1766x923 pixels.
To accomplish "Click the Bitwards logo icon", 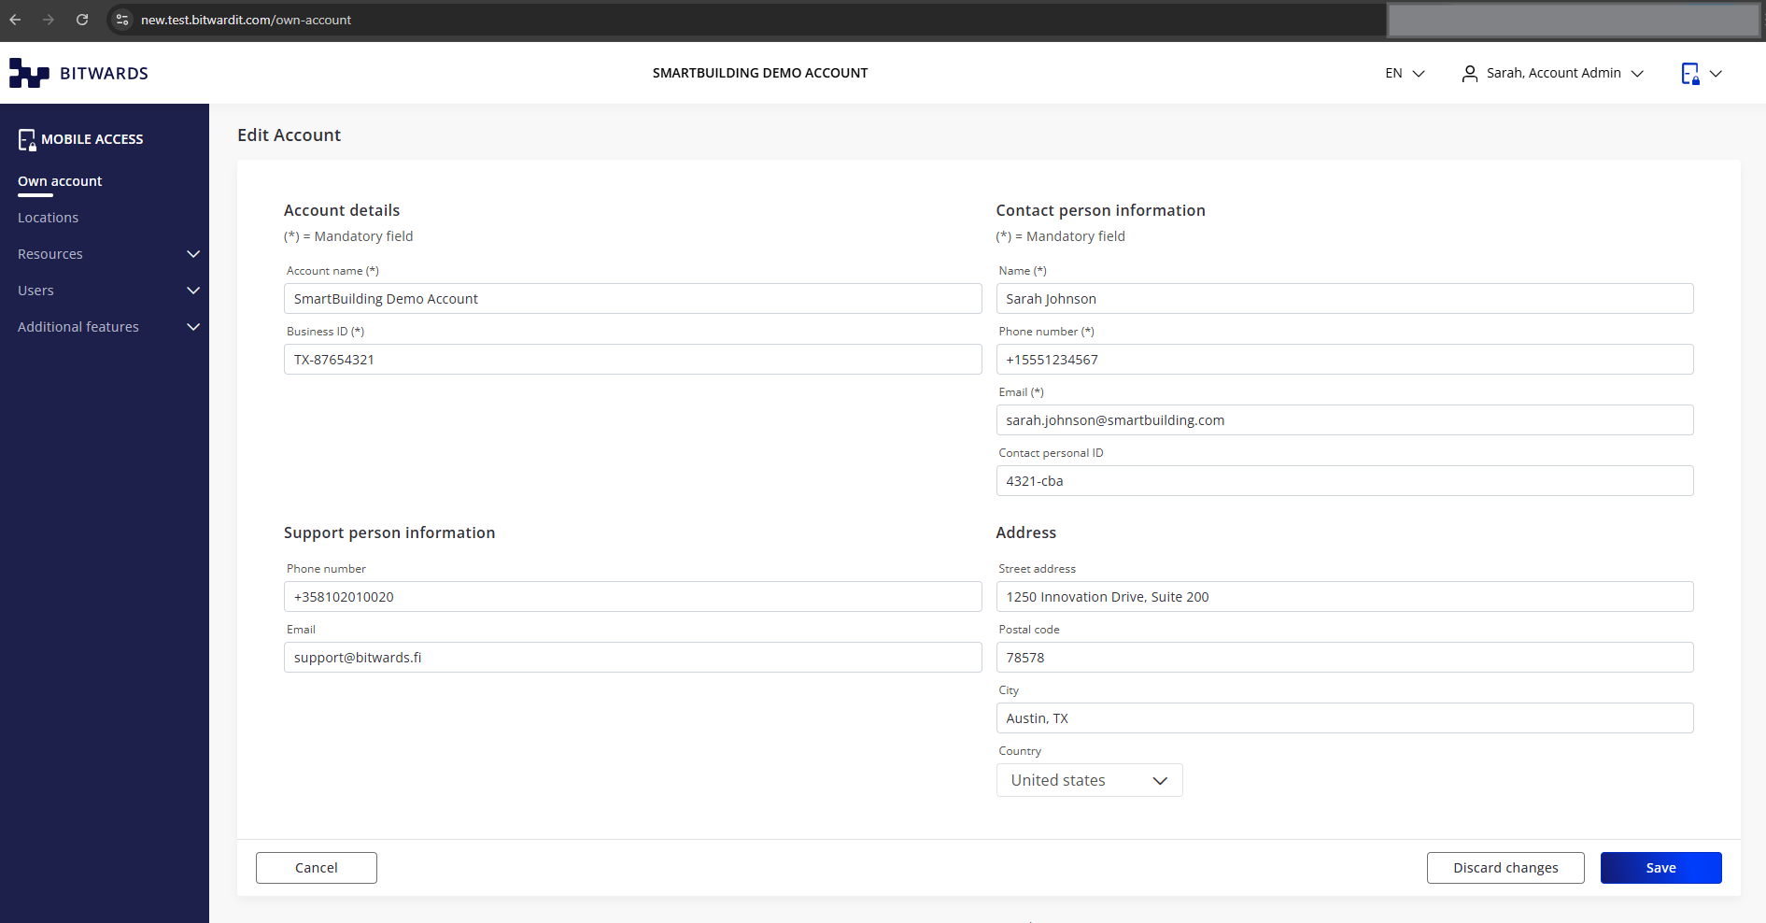I will click(x=29, y=73).
